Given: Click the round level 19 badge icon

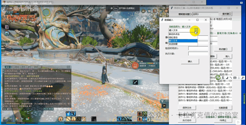Looking at the screenshot, I should pyautogui.click(x=135, y=65).
